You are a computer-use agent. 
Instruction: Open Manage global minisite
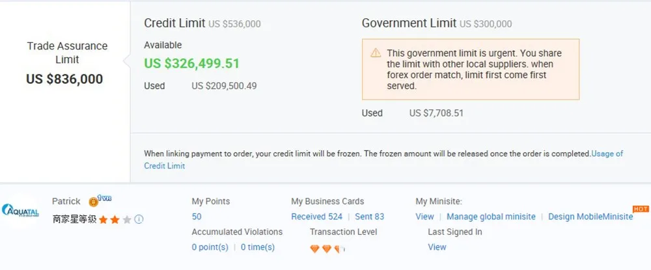pos(491,217)
